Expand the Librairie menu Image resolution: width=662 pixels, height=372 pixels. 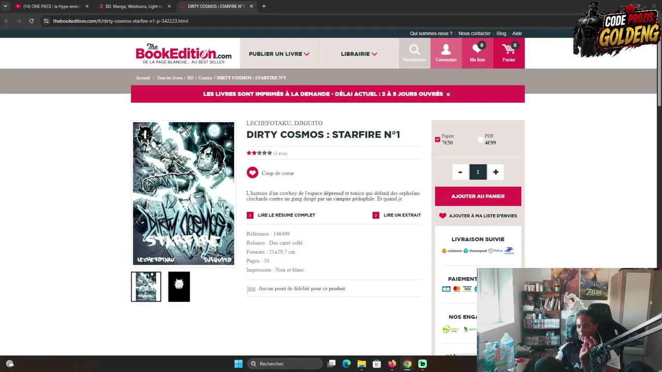click(359, 54)
